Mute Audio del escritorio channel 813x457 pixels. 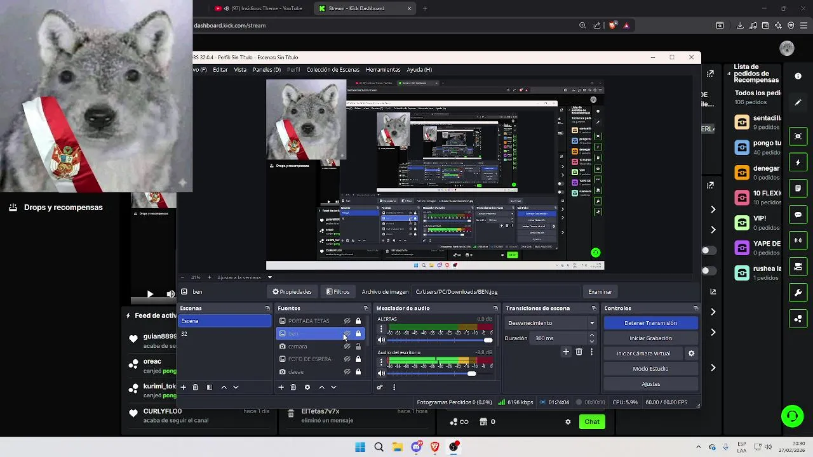click(381, 373)
